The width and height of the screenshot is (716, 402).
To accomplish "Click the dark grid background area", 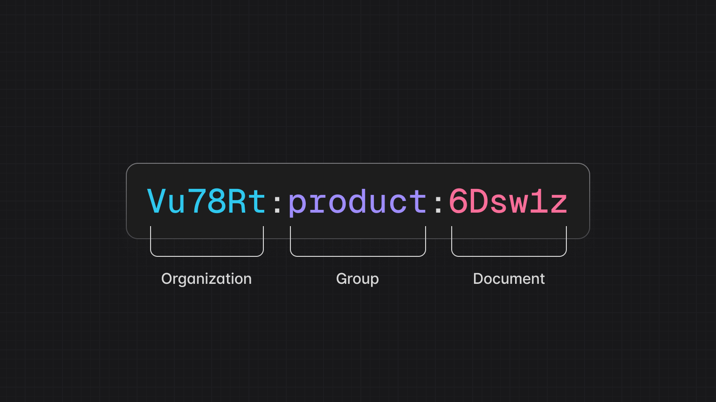I will point(70,70).
